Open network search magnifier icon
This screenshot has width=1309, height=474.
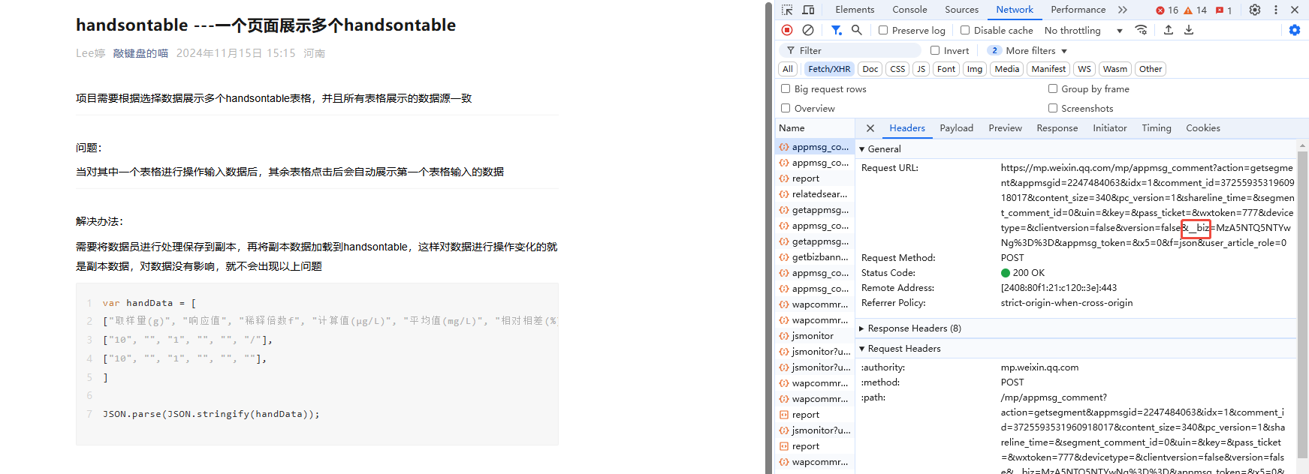[857, 30]
